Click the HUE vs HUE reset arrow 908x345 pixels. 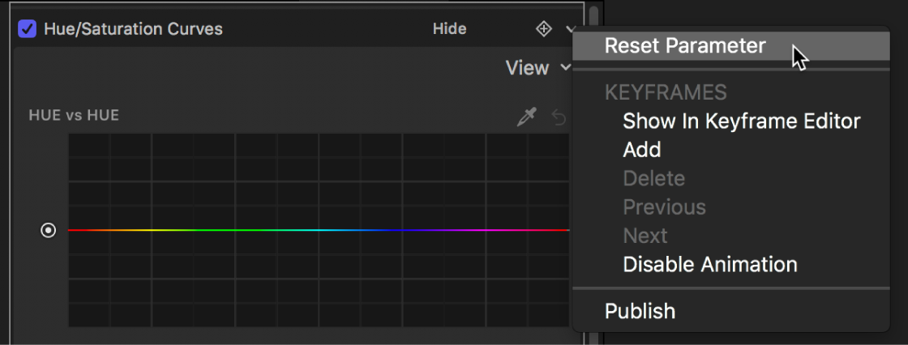[559, 118]
